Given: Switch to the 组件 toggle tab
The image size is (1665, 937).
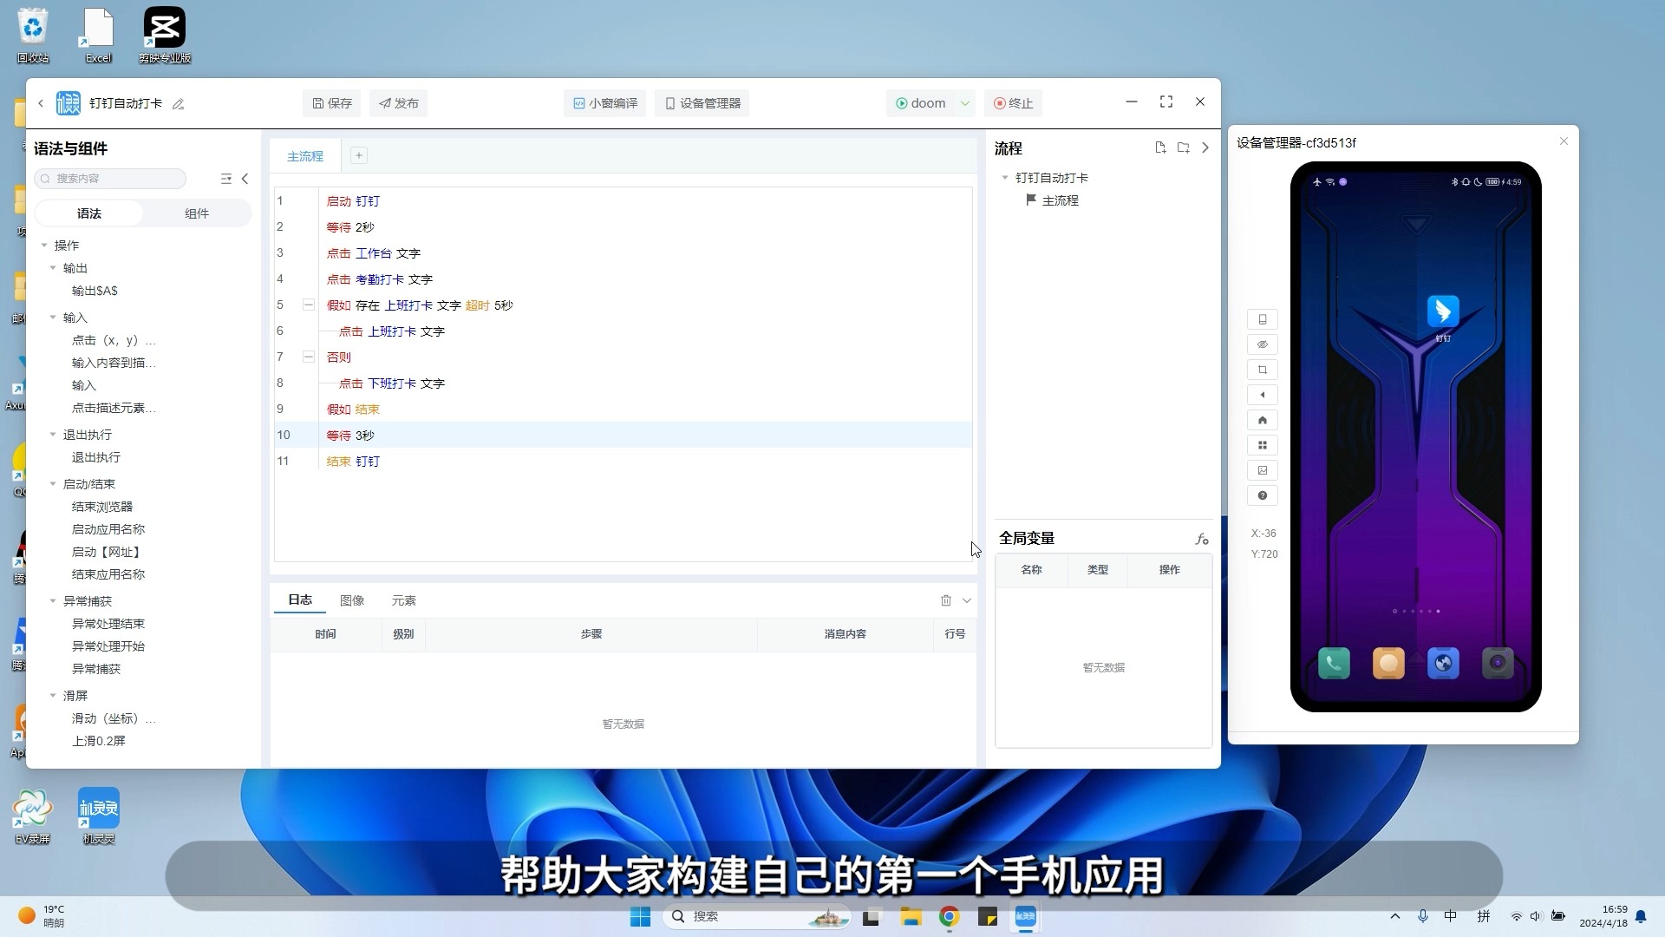Looking at the screenshot, I should coord(197,213).
